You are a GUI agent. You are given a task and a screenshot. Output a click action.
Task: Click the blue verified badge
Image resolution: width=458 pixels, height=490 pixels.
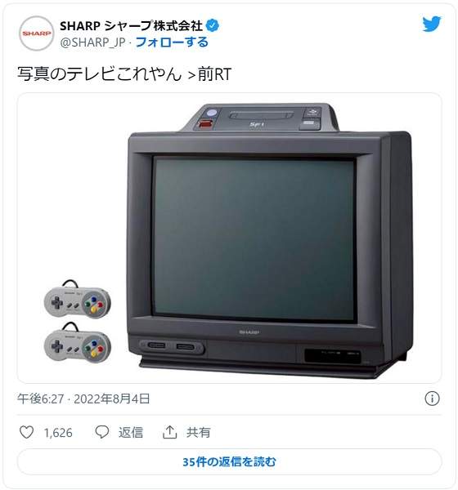[x=213, y=25]
